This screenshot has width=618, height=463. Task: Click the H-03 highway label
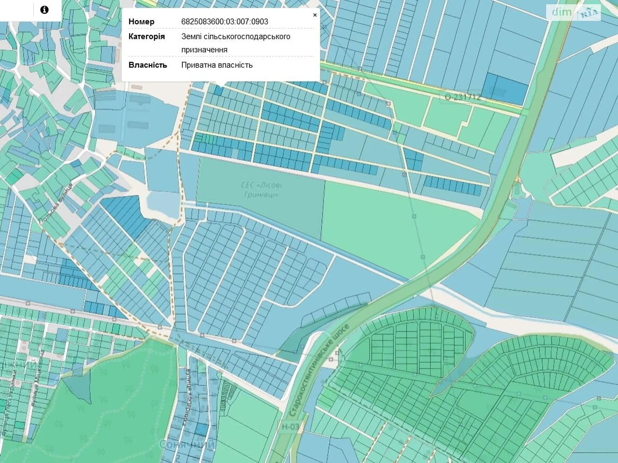coord(290,427)
